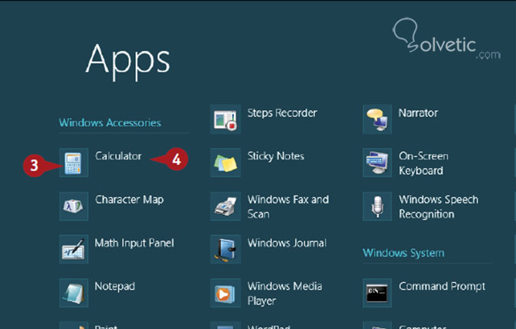Select the Steps Recorder label
This screenshot has width=516, height=329.
point(283,113)
